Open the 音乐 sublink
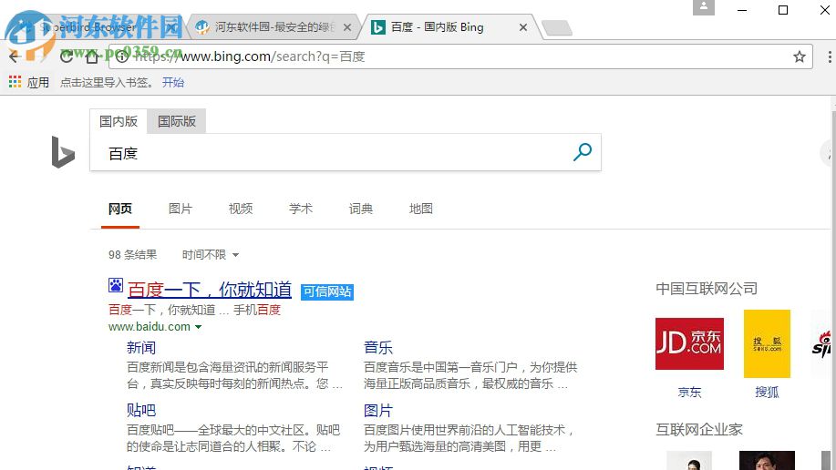This screenshot has height=470, width=836. point(378,348)
